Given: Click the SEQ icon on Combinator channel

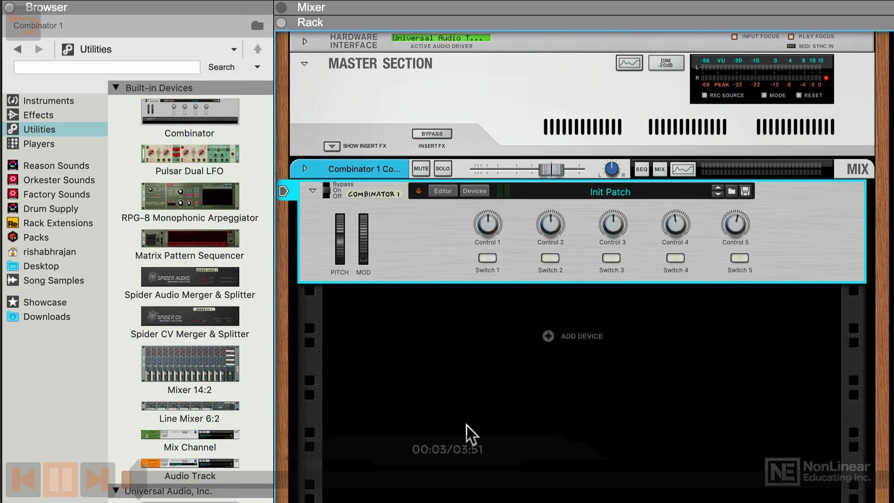Looking at the screenshot, I should 640,169.
